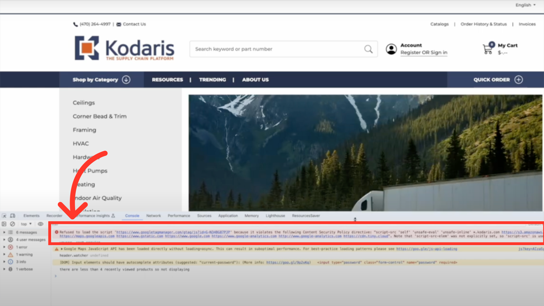Toggle the console sidebar panel icon
The width and height of the screenshot is (544, 306).
tap(4, 224)
